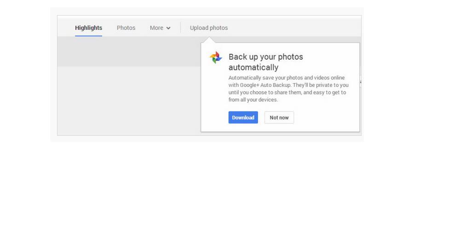Click the dark gray banner strip below tabs

click(129, 51)
